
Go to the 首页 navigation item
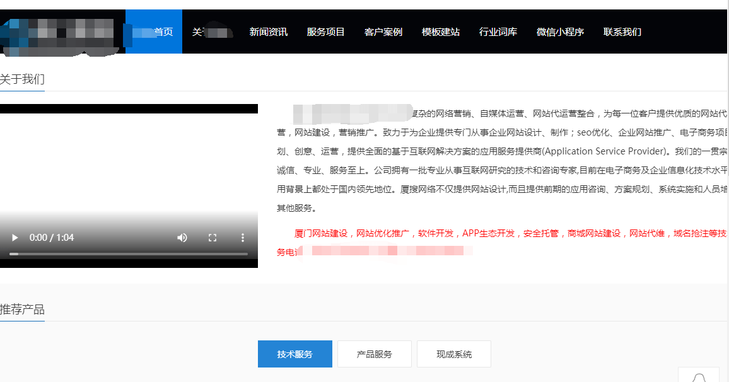tap(163, 32)
